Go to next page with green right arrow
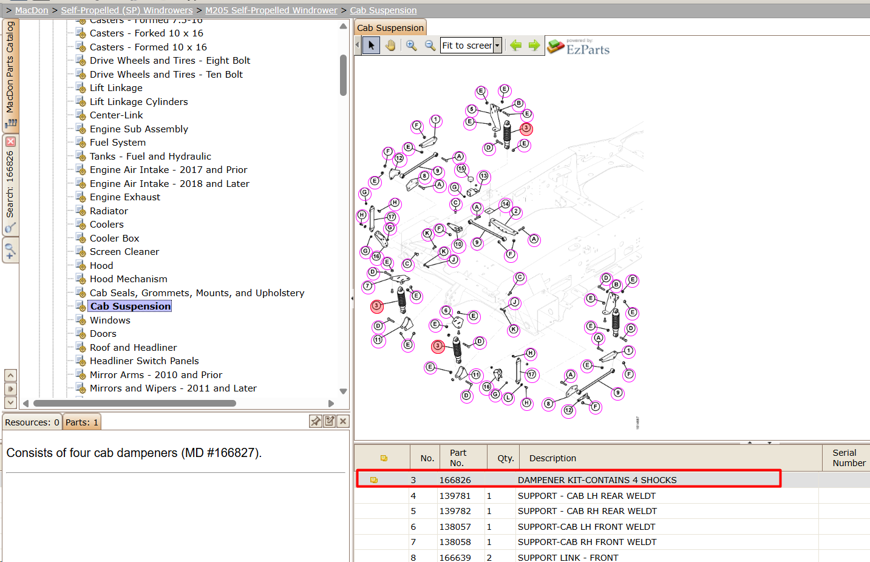870x562 pixels. click(x=534, y=45)
